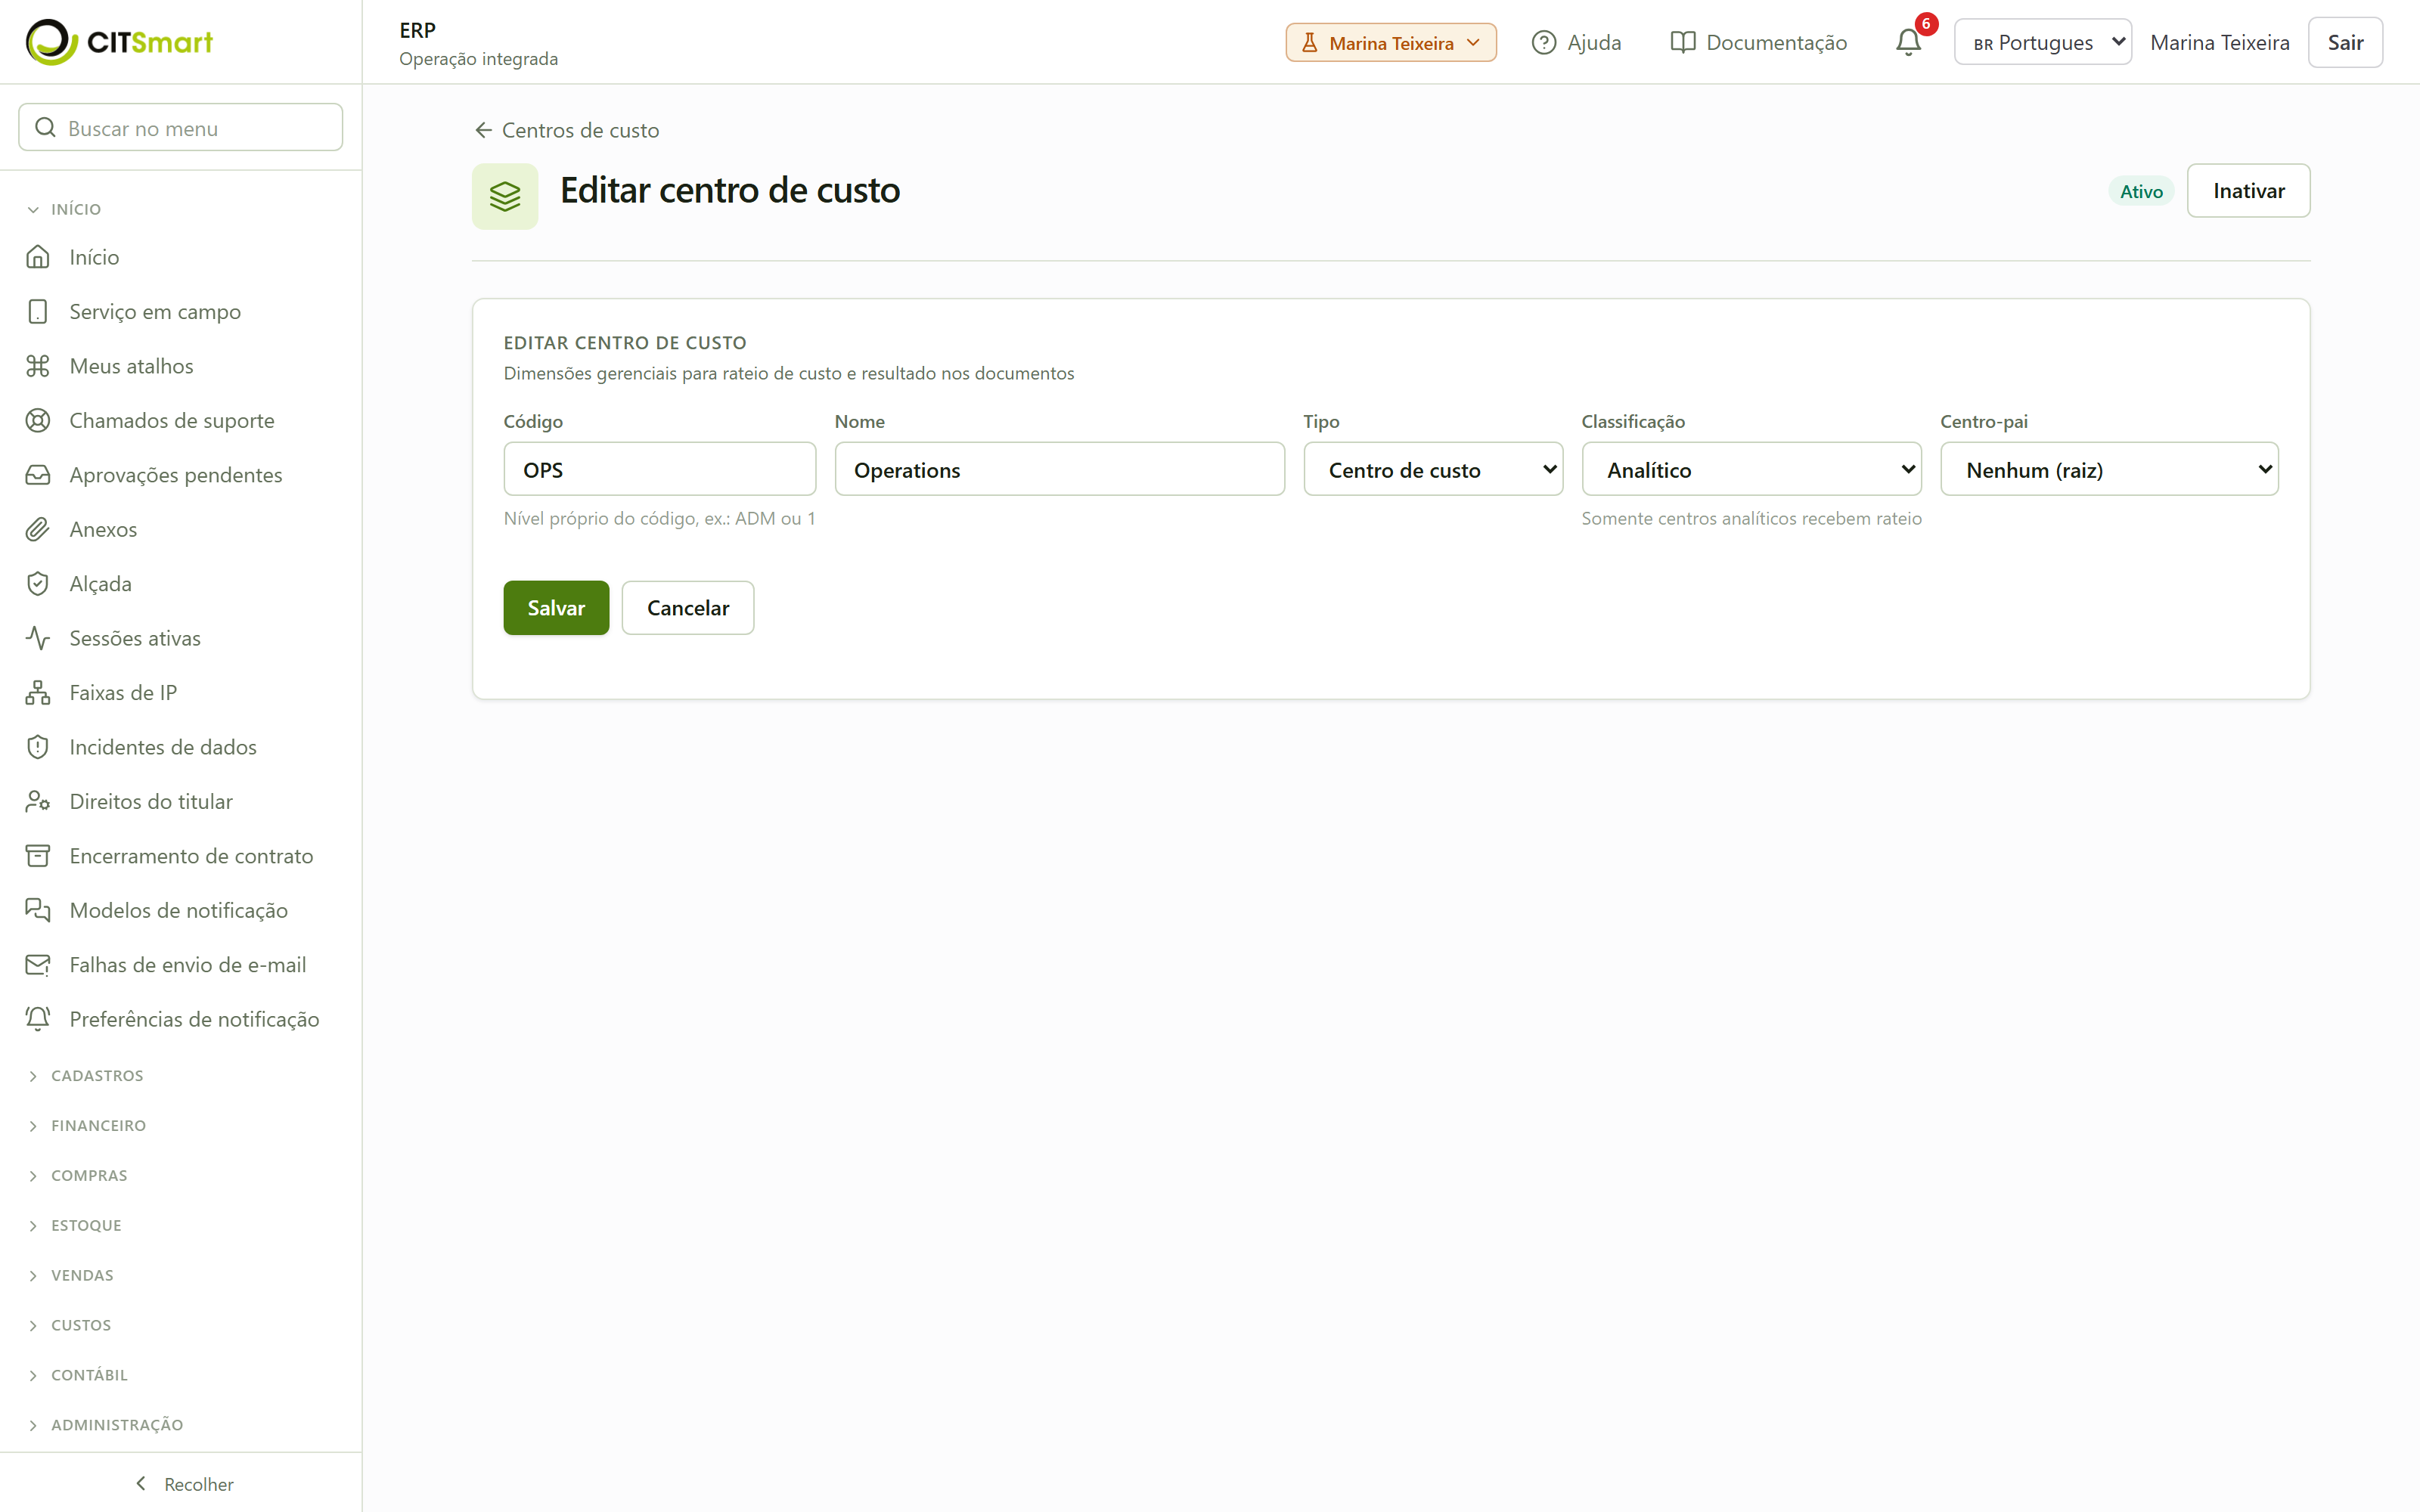Expand the VENDAS section
The image size is (2420, 1512).
click(x=72, y=1275)
